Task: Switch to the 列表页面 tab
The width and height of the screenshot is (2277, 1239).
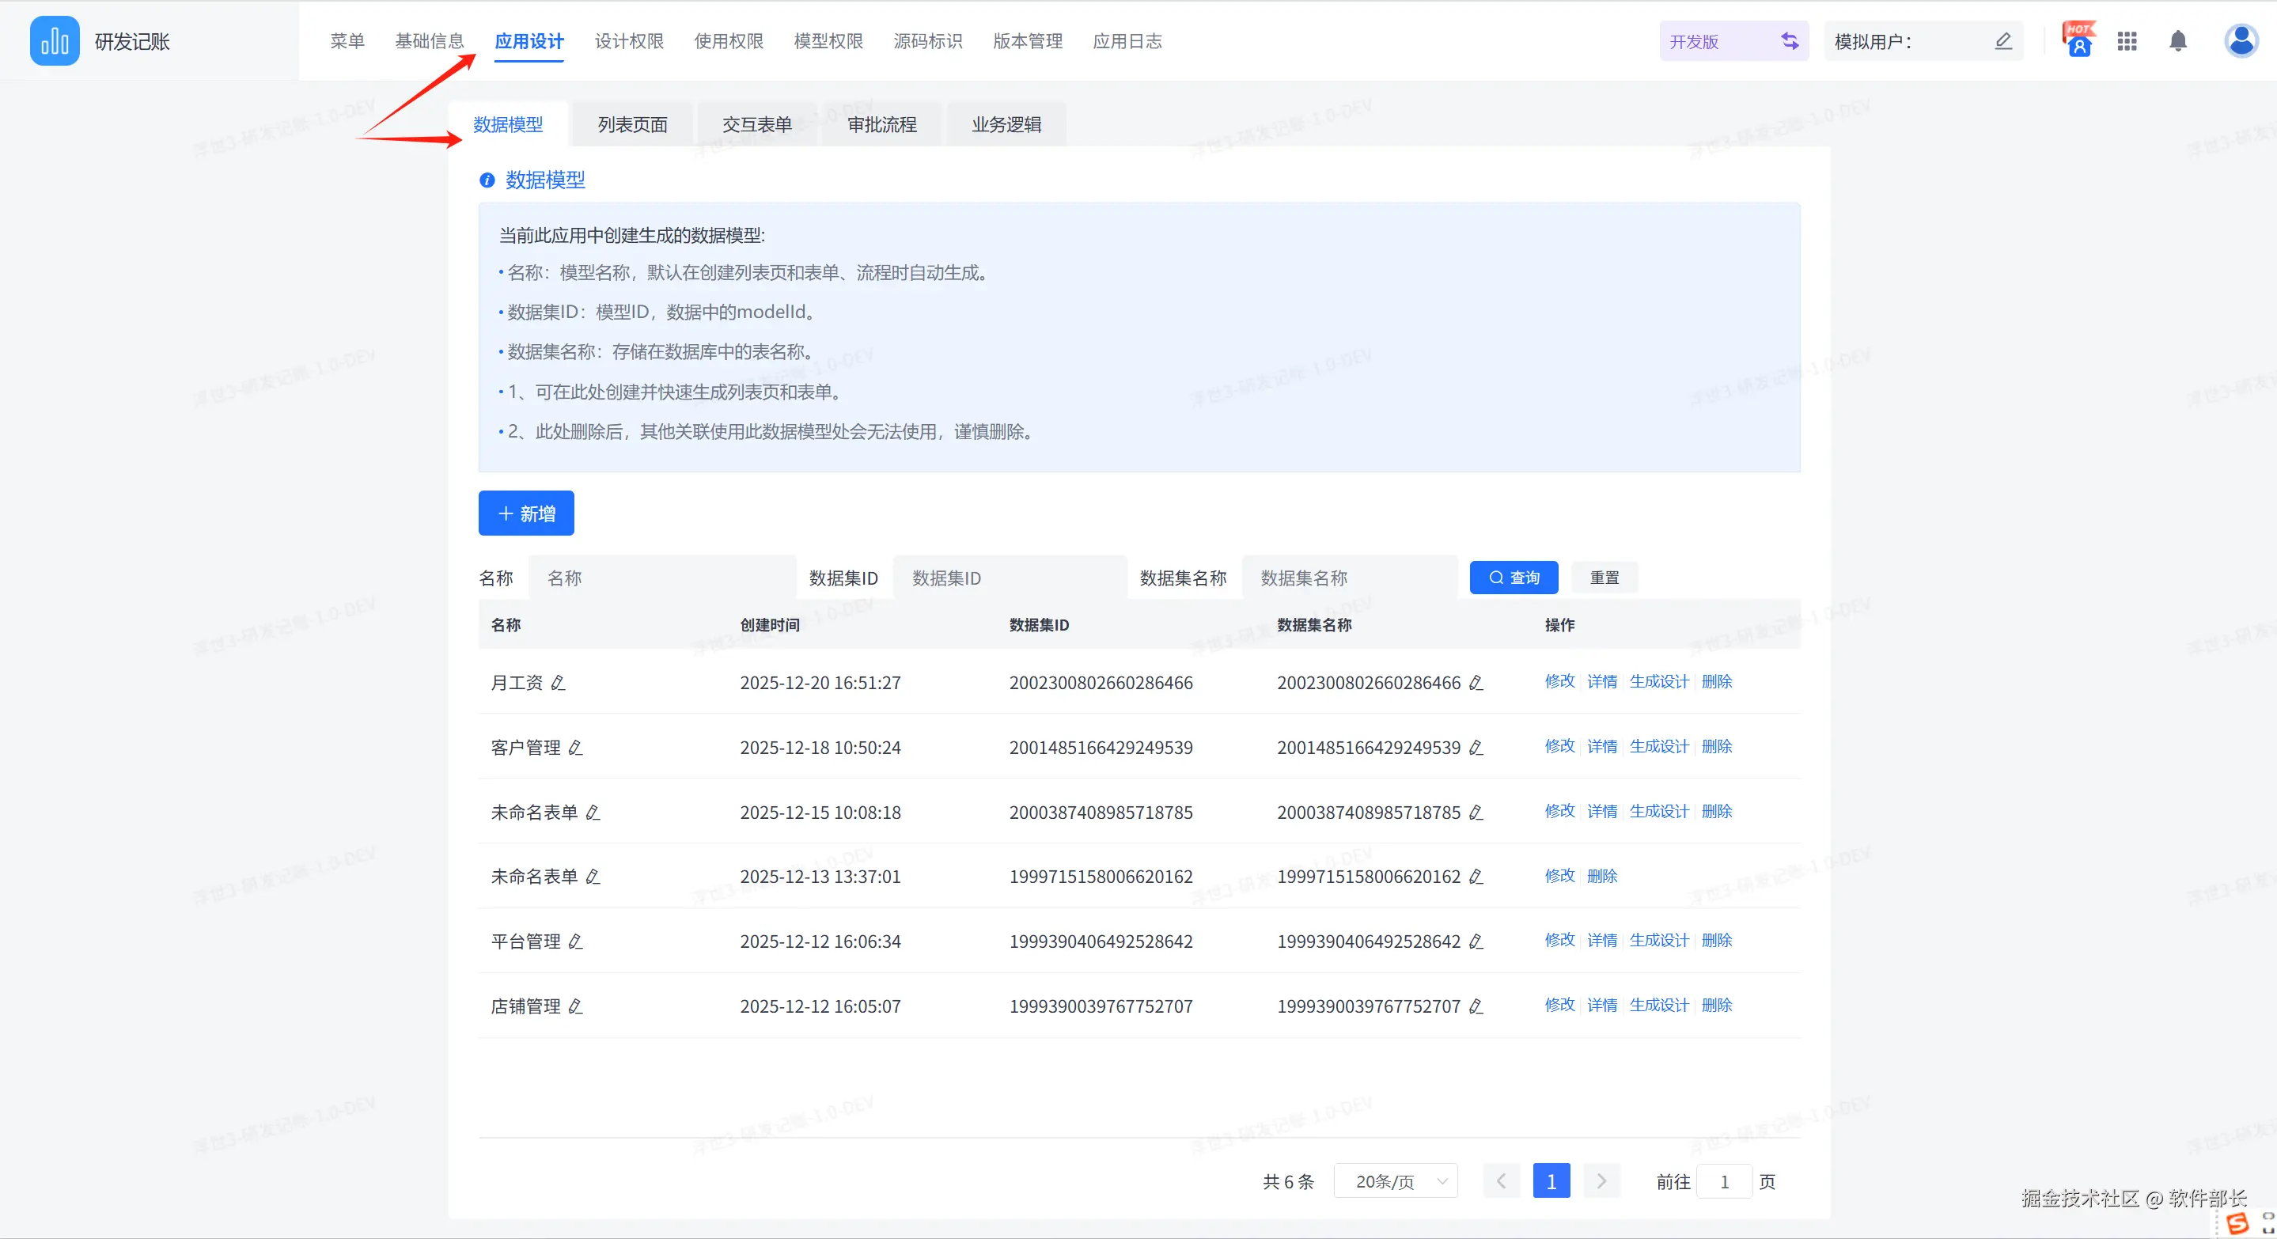Action: tap(632, 124)
